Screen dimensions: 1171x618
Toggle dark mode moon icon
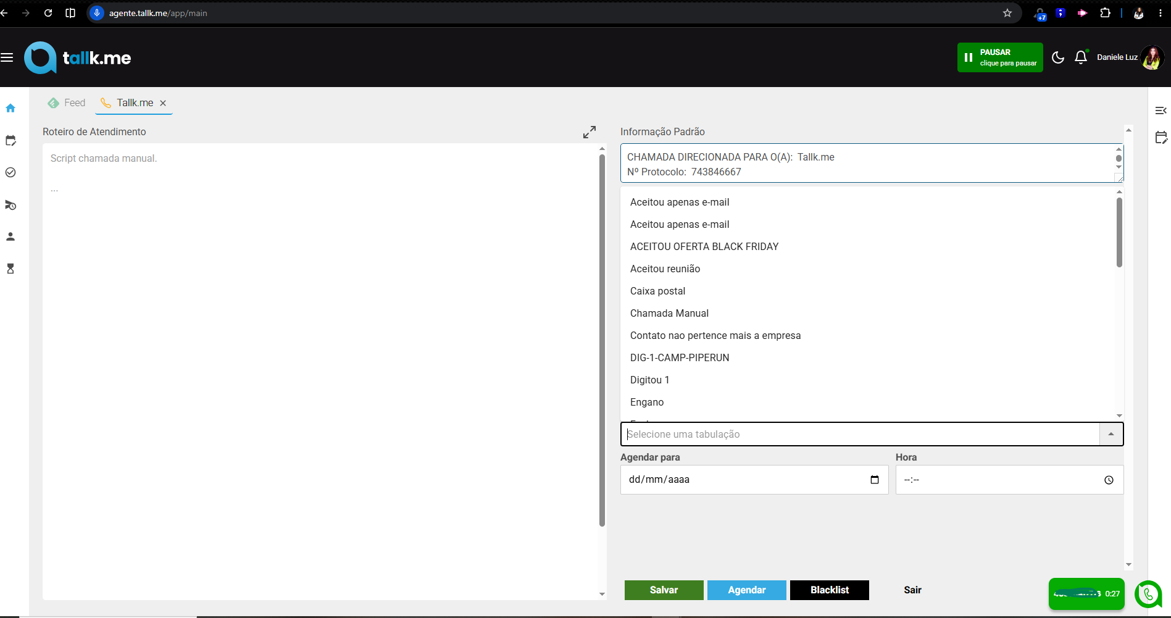tap(1058, 57)
